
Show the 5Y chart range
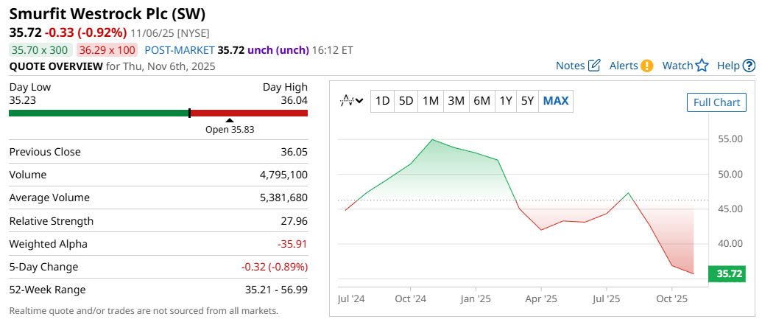point(527,101)
